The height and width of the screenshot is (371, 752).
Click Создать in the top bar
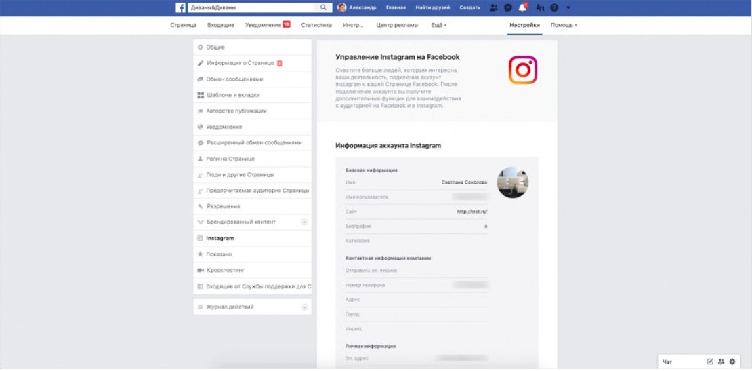pyautogui.click(x=469, y=7)
